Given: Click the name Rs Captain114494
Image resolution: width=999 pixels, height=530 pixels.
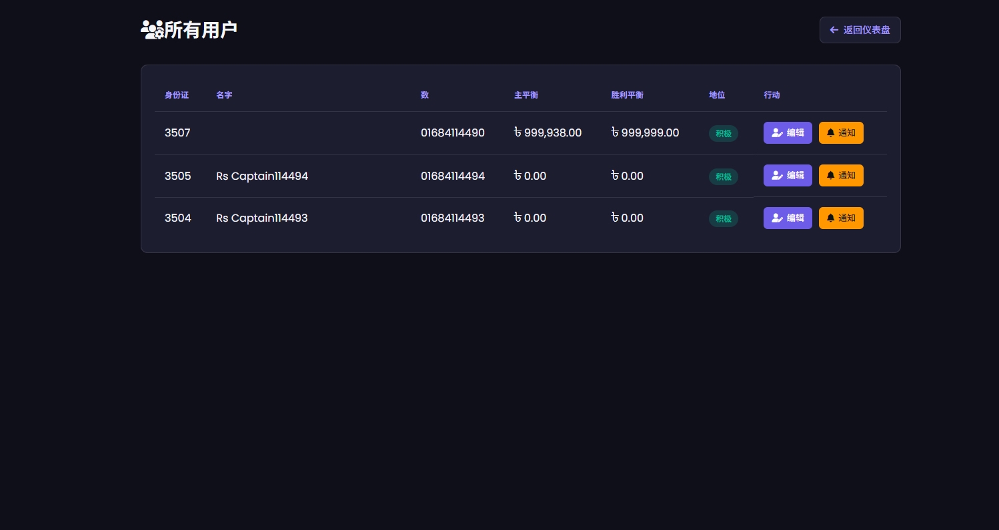Looking at the screenshot, I should (262, 176).
